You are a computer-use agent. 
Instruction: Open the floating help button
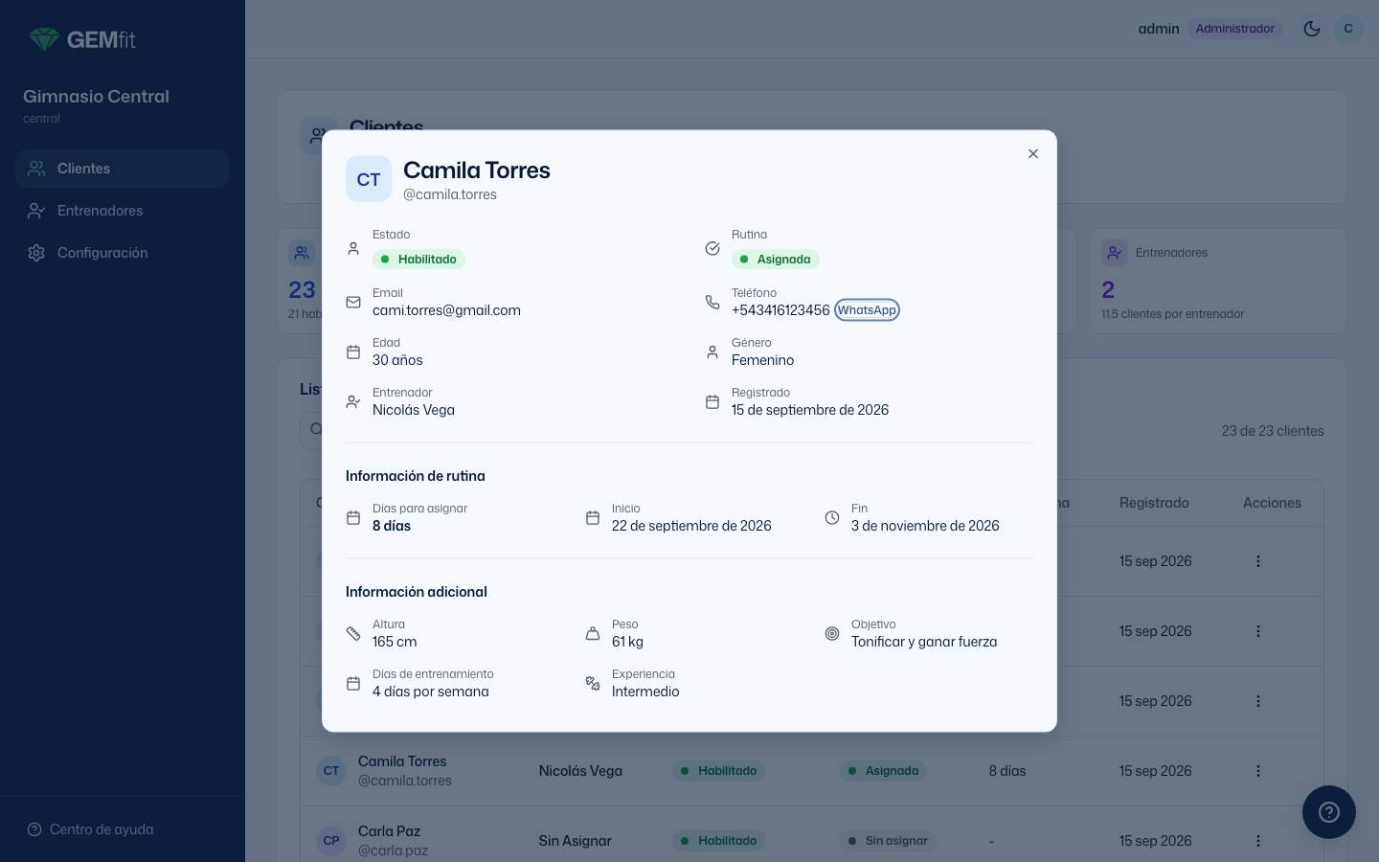tap(1329, 812)
